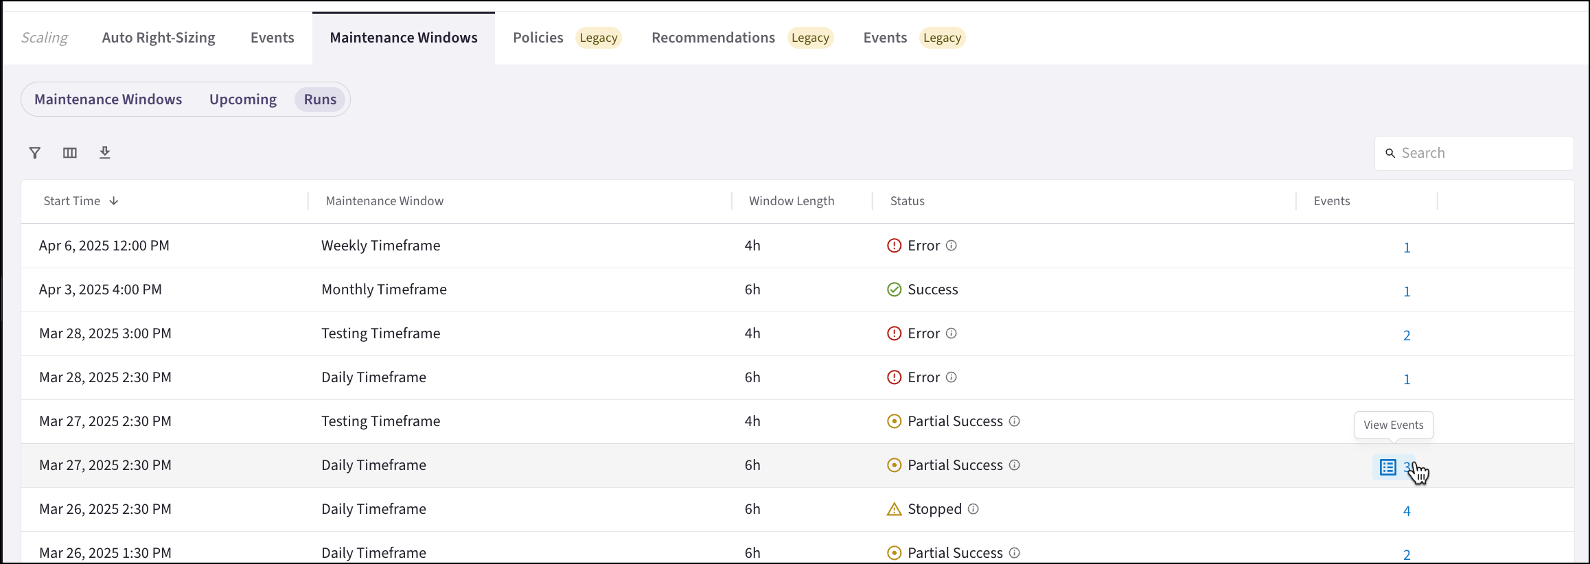Click the column chooser icon
This screenshot has width=1590, height=564.
pos(70,153)
